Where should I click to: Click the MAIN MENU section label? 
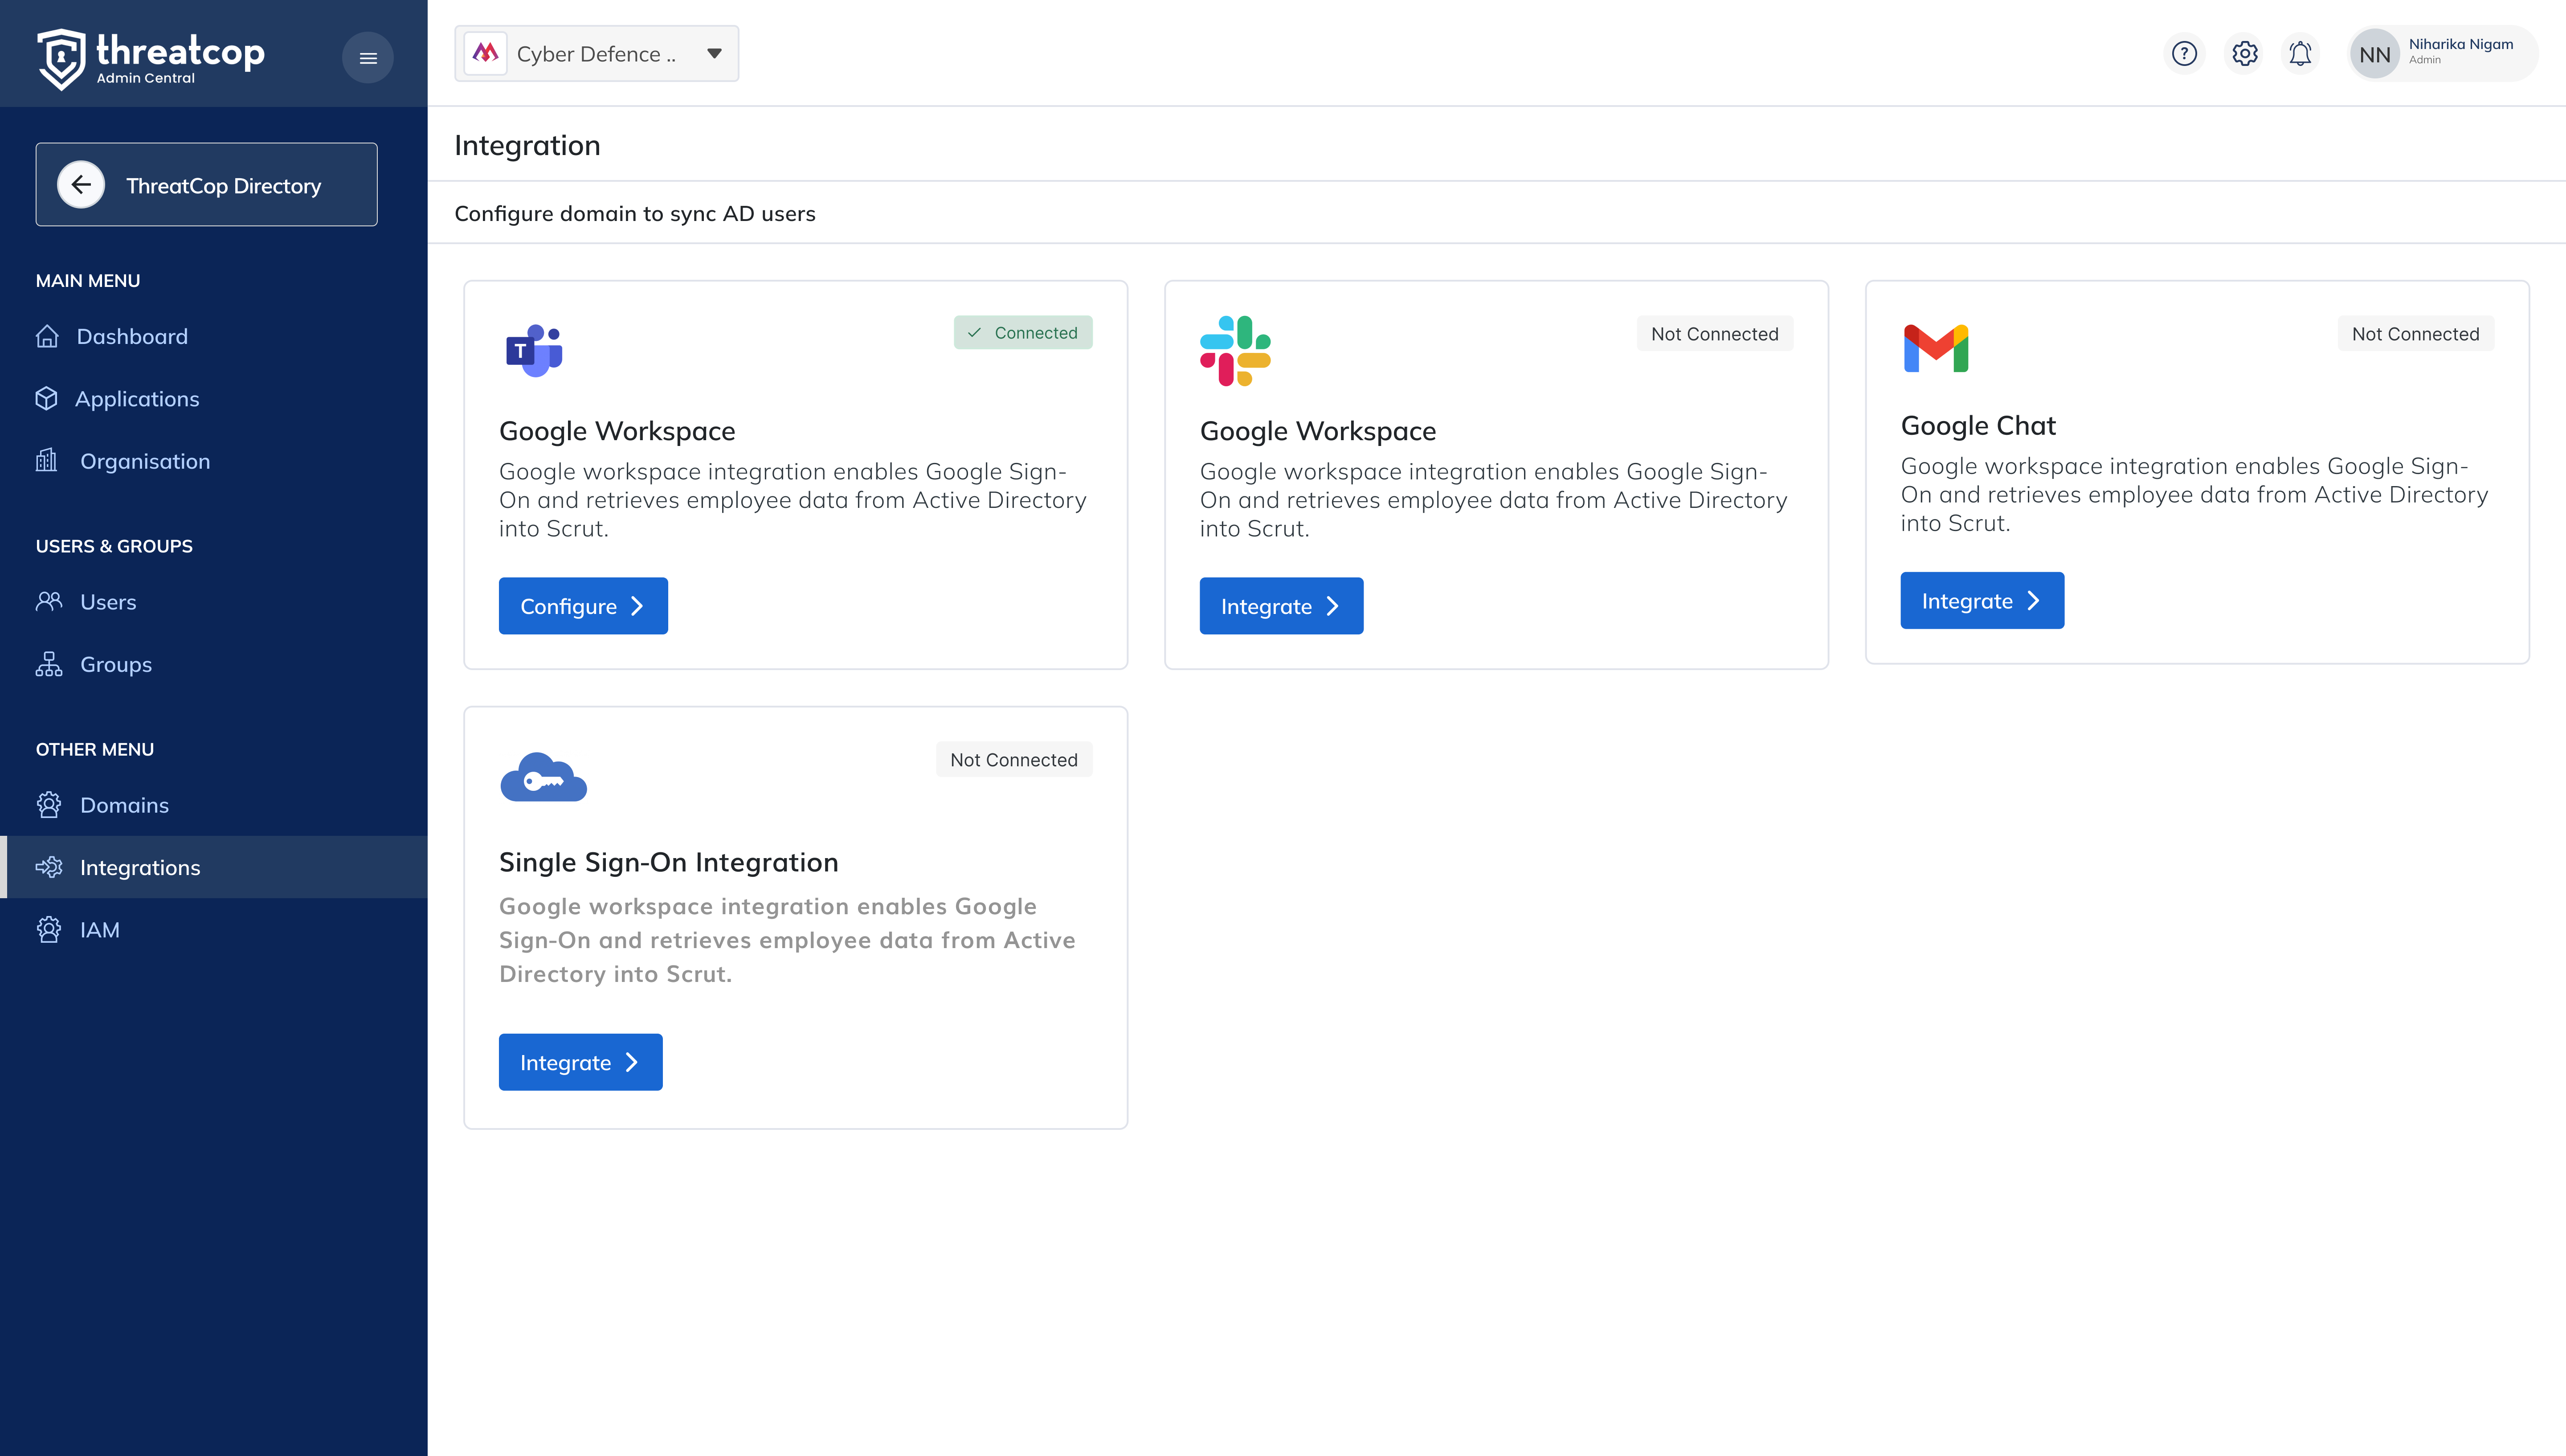[x=88, y=281]
